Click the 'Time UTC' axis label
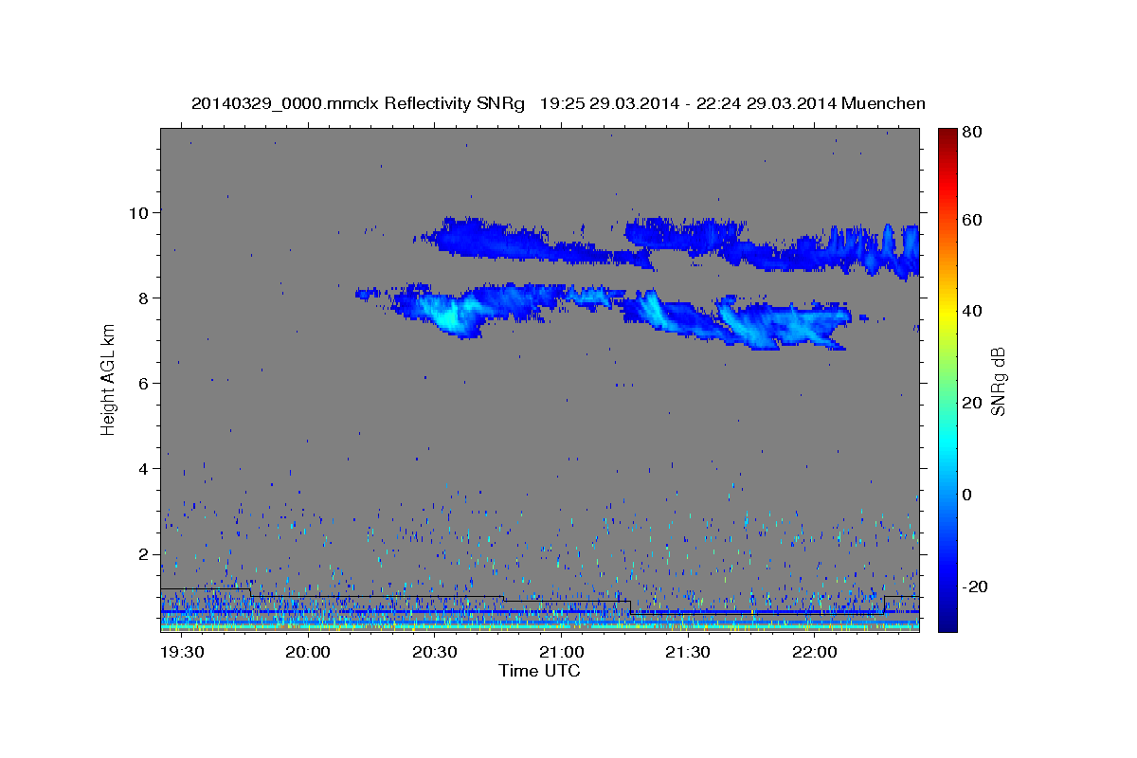Image resolution: width=1137 pixels, height=758 pixels. [x=539, y=671]
